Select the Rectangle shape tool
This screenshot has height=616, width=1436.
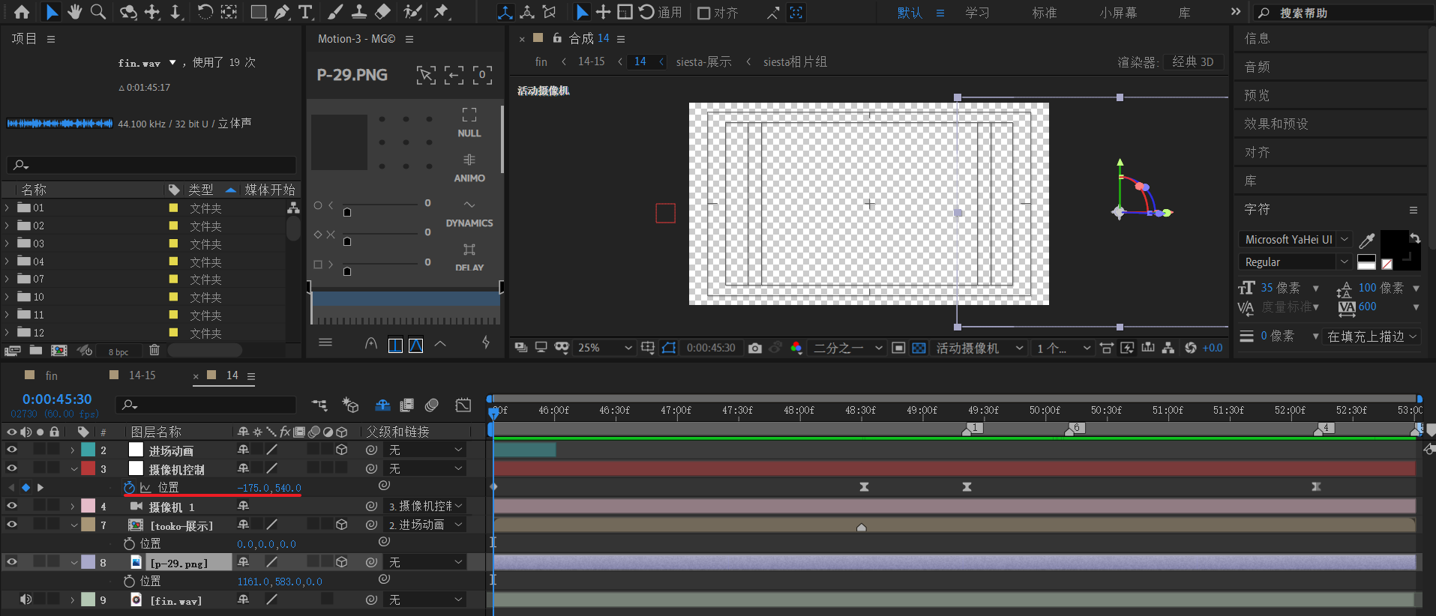[x=259, y=12]
